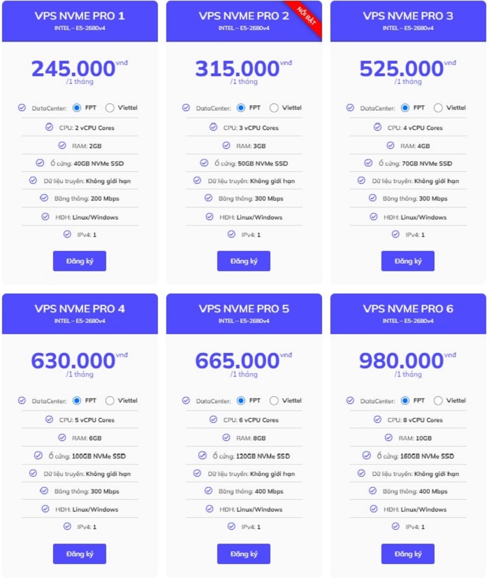Screen dimensions: 489x578
Task: Click Dữ liệu truyền checkmark in PRO 6
Action: 361,473
